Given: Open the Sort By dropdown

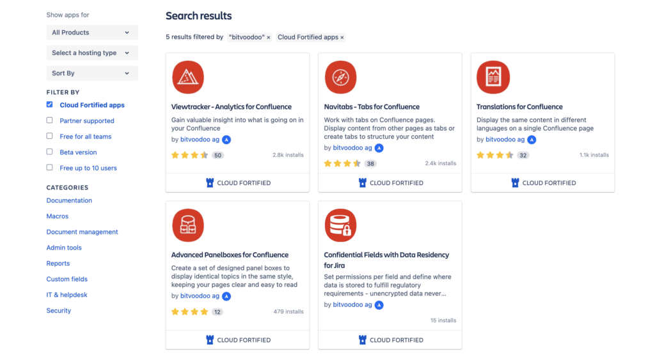Looking at the screenshot, I should tap(92, 73).
